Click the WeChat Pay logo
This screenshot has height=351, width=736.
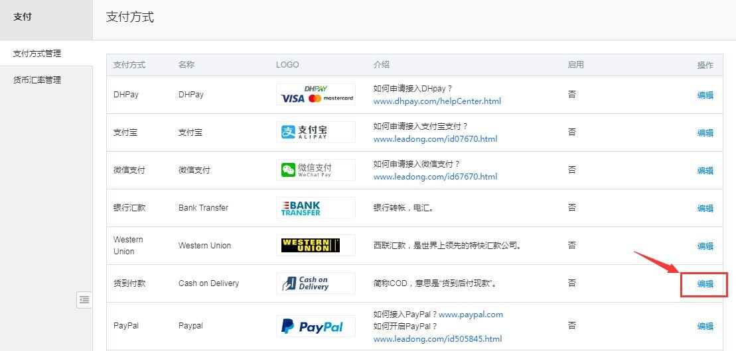[316, 170]
